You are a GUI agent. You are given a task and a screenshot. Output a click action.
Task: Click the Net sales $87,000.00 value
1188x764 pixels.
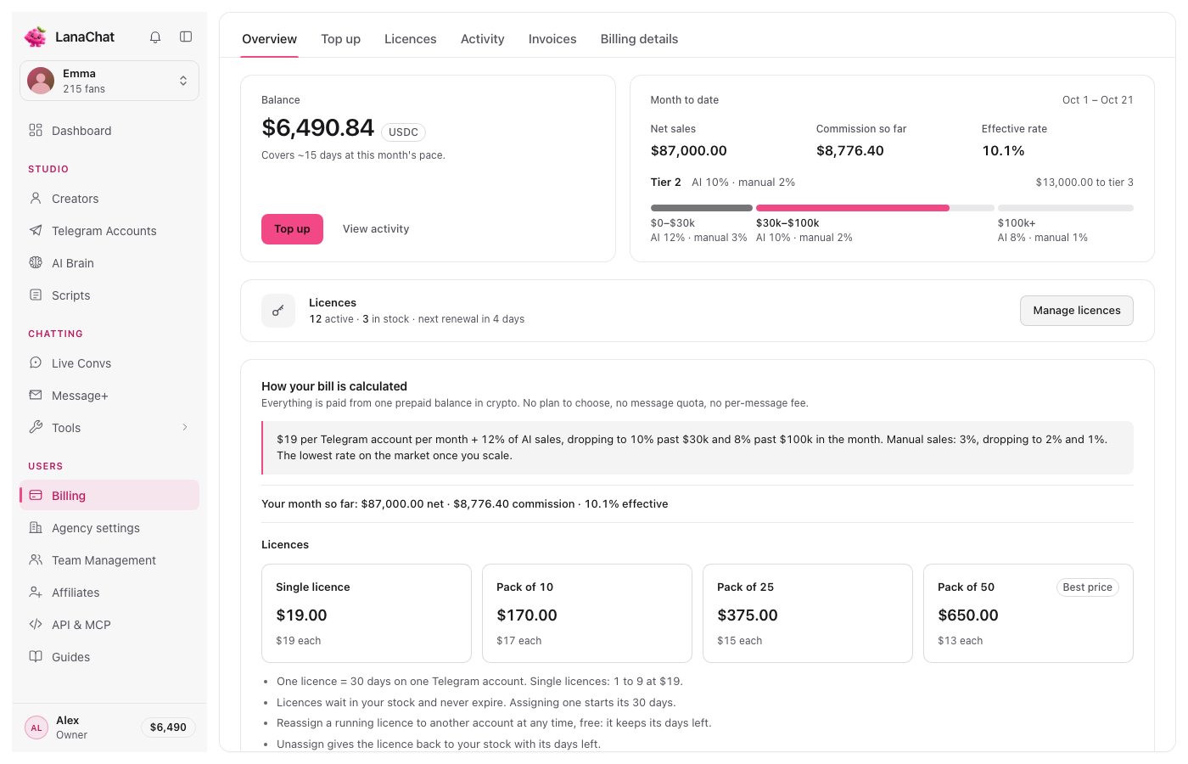point(689,151)
